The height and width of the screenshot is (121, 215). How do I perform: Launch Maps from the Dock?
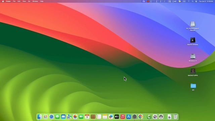69,117
